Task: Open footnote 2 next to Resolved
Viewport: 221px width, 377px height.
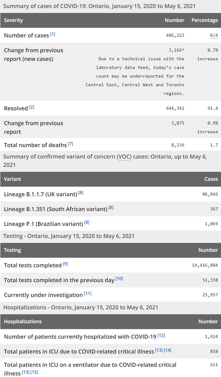Action: point(32,107)
